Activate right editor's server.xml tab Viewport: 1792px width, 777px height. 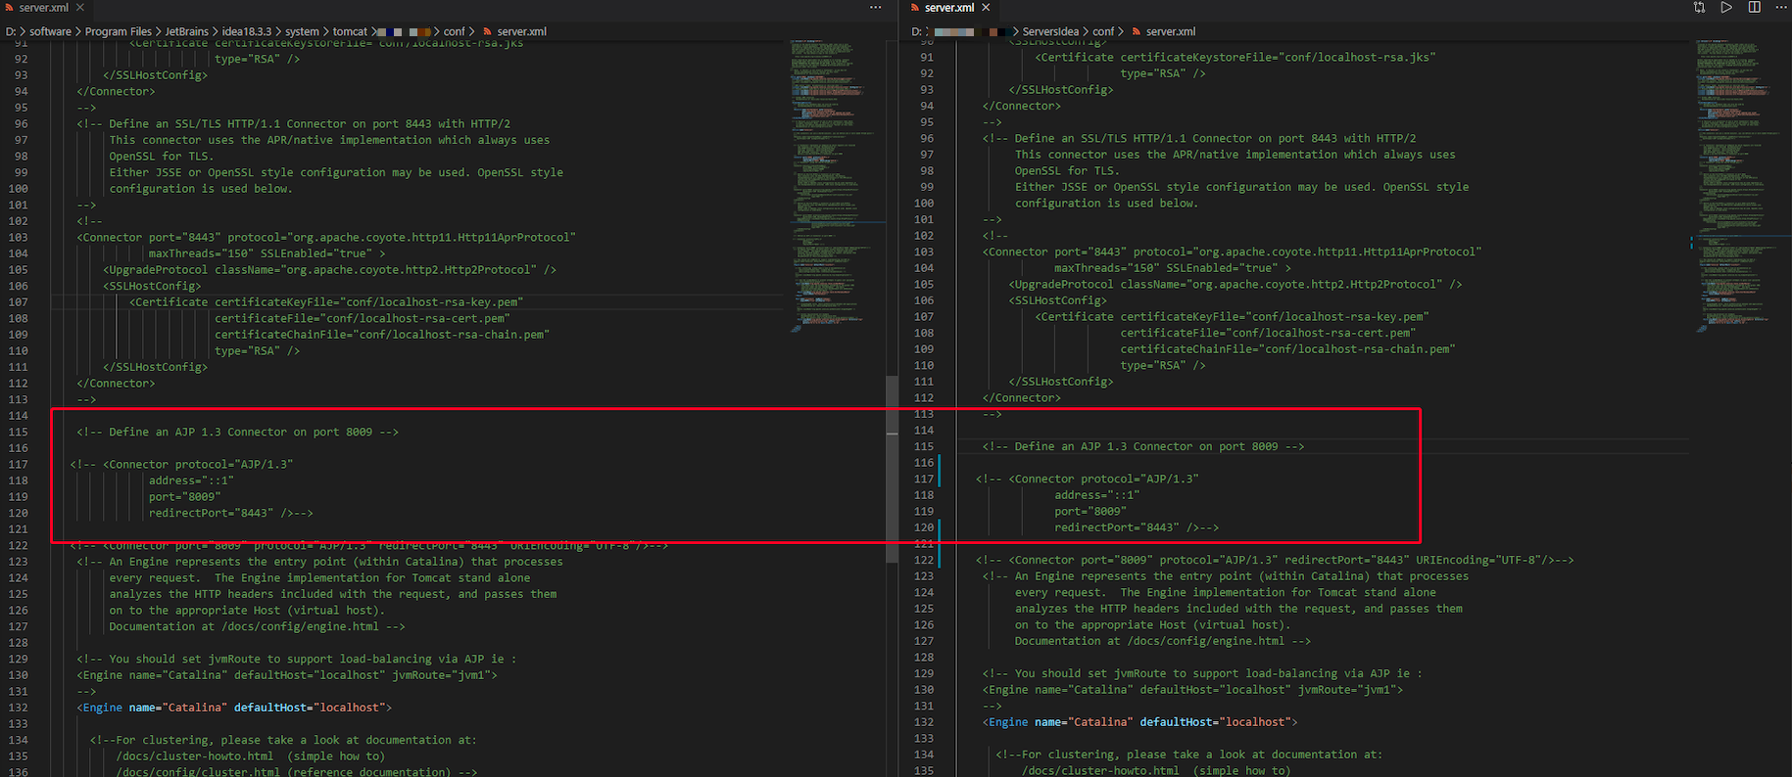coord(948,8)
